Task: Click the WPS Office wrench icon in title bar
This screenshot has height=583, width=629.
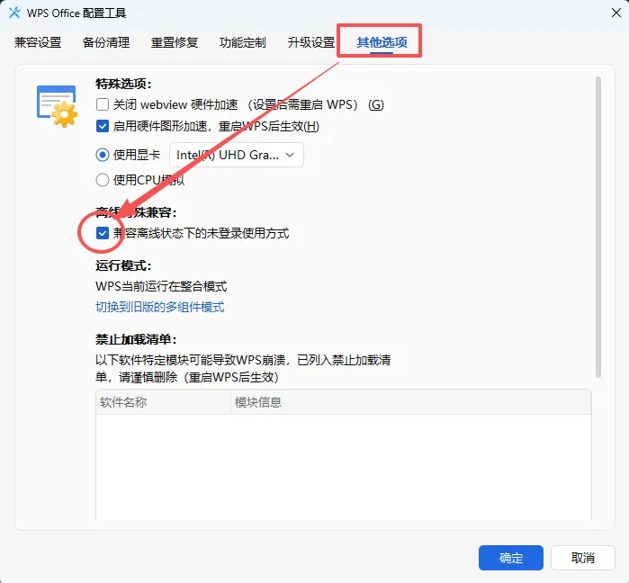Action: [x=14, y=13]
